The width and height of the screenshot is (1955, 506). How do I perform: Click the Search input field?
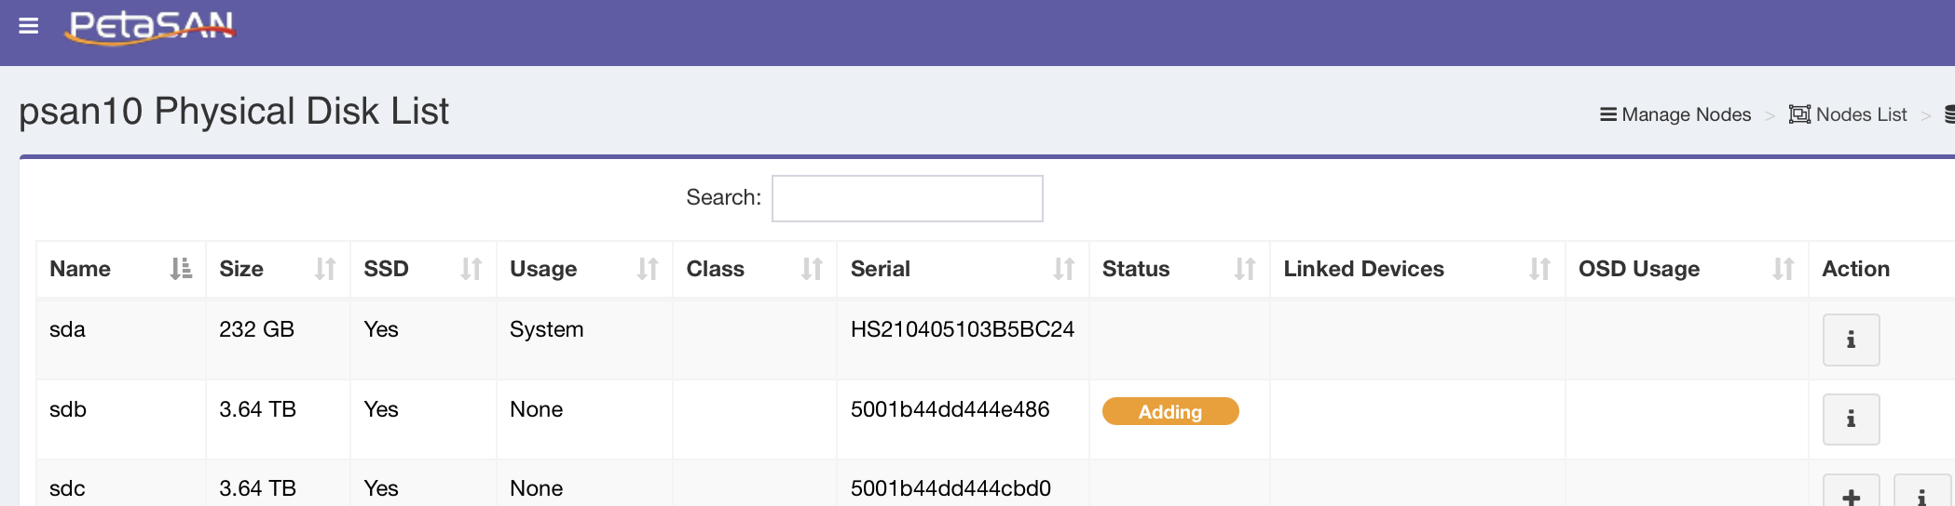[907, 198]
